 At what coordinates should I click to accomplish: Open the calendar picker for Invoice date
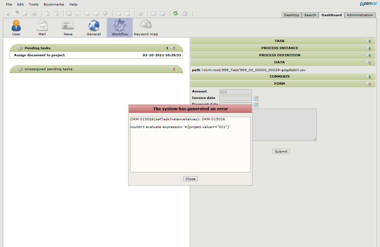pyautogui.click(x=256, y=98)
